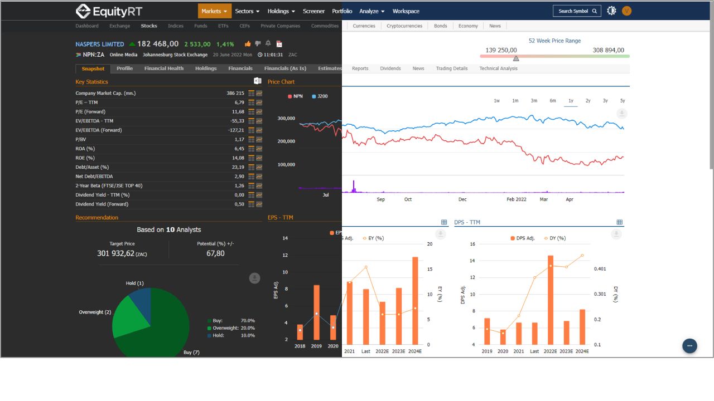Toggle EY (%) series in EPS legend
The image size is (714, 401).
pyautogui.click(x=374, y=238)
